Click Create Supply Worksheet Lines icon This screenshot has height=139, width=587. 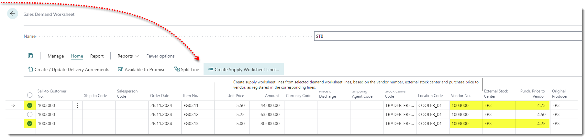tap(211, 69)
